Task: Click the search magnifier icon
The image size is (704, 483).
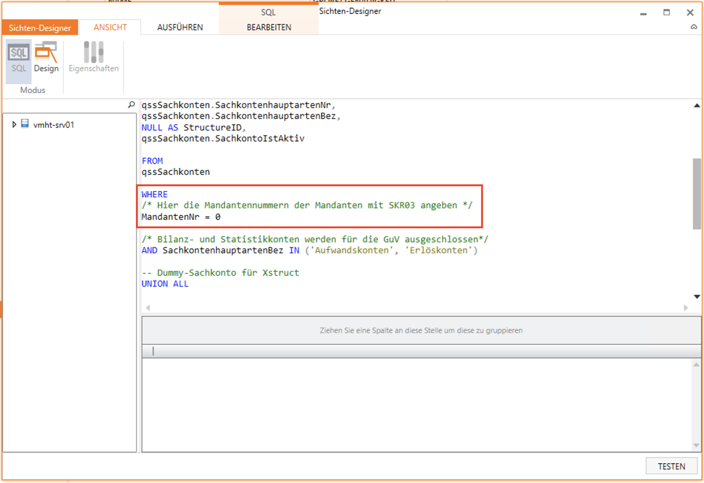Action: click(131, 105)
